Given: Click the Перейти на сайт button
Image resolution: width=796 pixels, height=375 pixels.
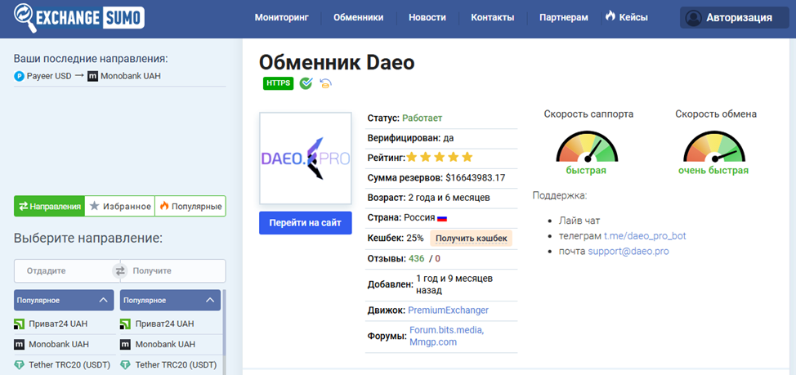Looking at the screenshot, I should tap(305, 223).
